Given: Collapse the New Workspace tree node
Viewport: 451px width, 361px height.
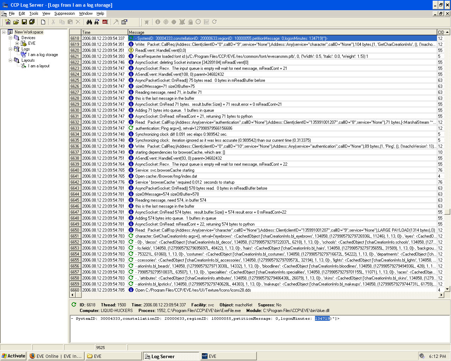Looking at the screenshot, I should 4,32.
